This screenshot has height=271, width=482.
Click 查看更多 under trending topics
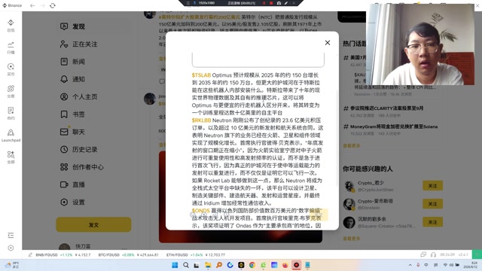pos(352,145)
